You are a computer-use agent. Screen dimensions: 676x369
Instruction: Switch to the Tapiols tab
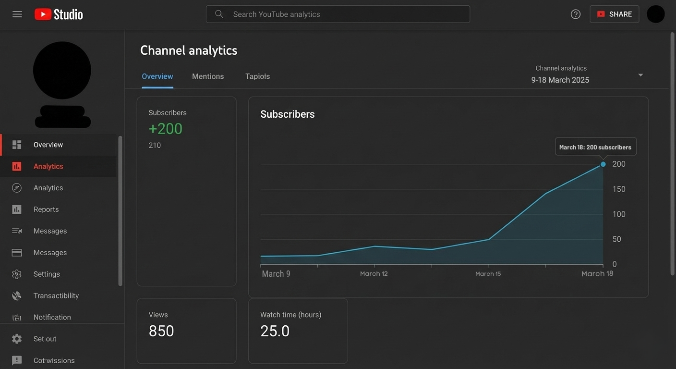point(257,76)
